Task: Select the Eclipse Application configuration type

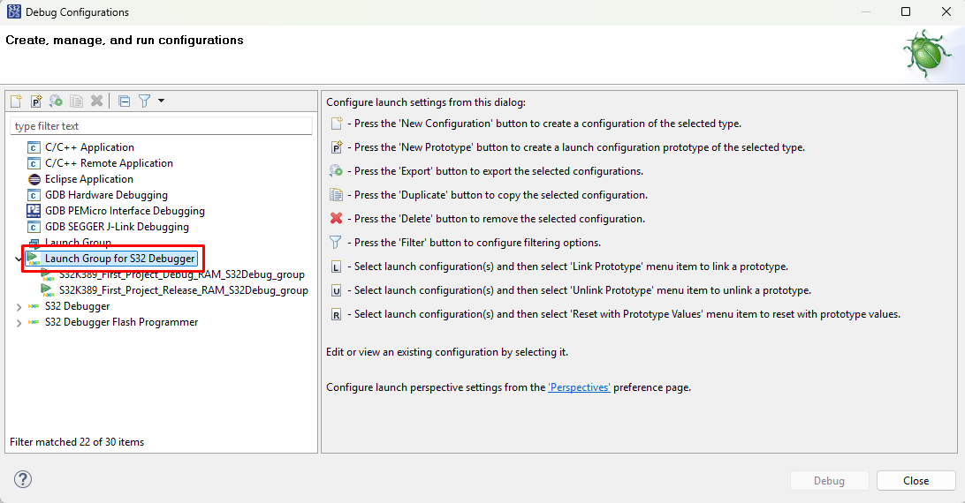Action: tap(89, 179)
